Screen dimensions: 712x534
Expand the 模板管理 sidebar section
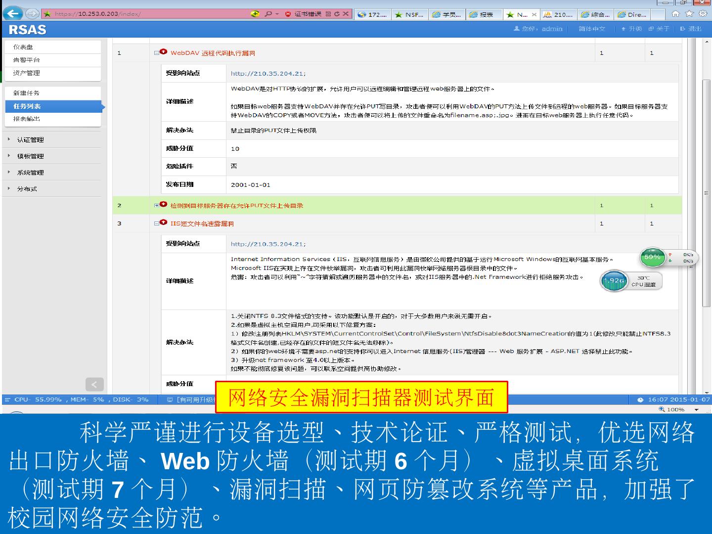[x=30, y=156]
